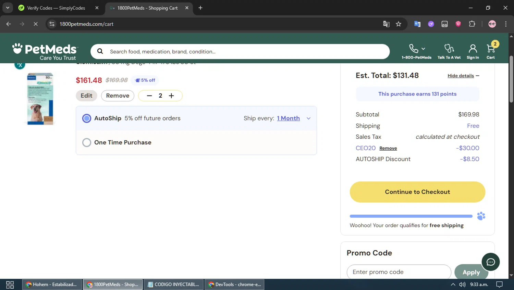Click the Edit item button

click(86, 96)
